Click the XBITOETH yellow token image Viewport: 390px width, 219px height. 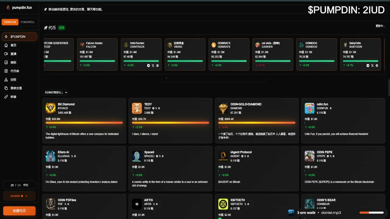coord(223,204)
